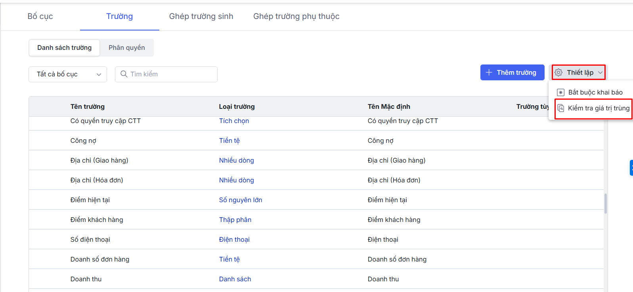
Task: Open the Ghép trường sinh tab
Action: pos(201,16)
